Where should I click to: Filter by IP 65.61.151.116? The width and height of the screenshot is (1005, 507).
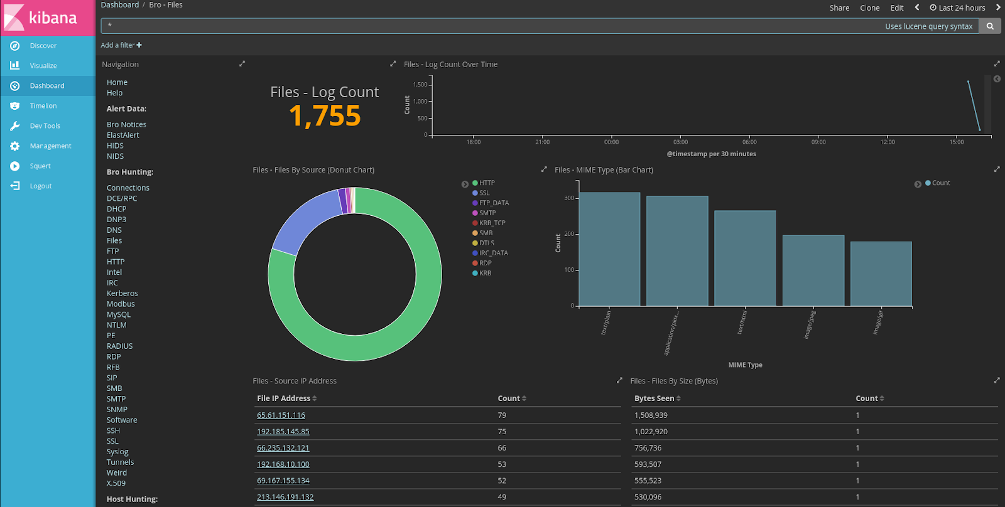click(x=281, y=415)
